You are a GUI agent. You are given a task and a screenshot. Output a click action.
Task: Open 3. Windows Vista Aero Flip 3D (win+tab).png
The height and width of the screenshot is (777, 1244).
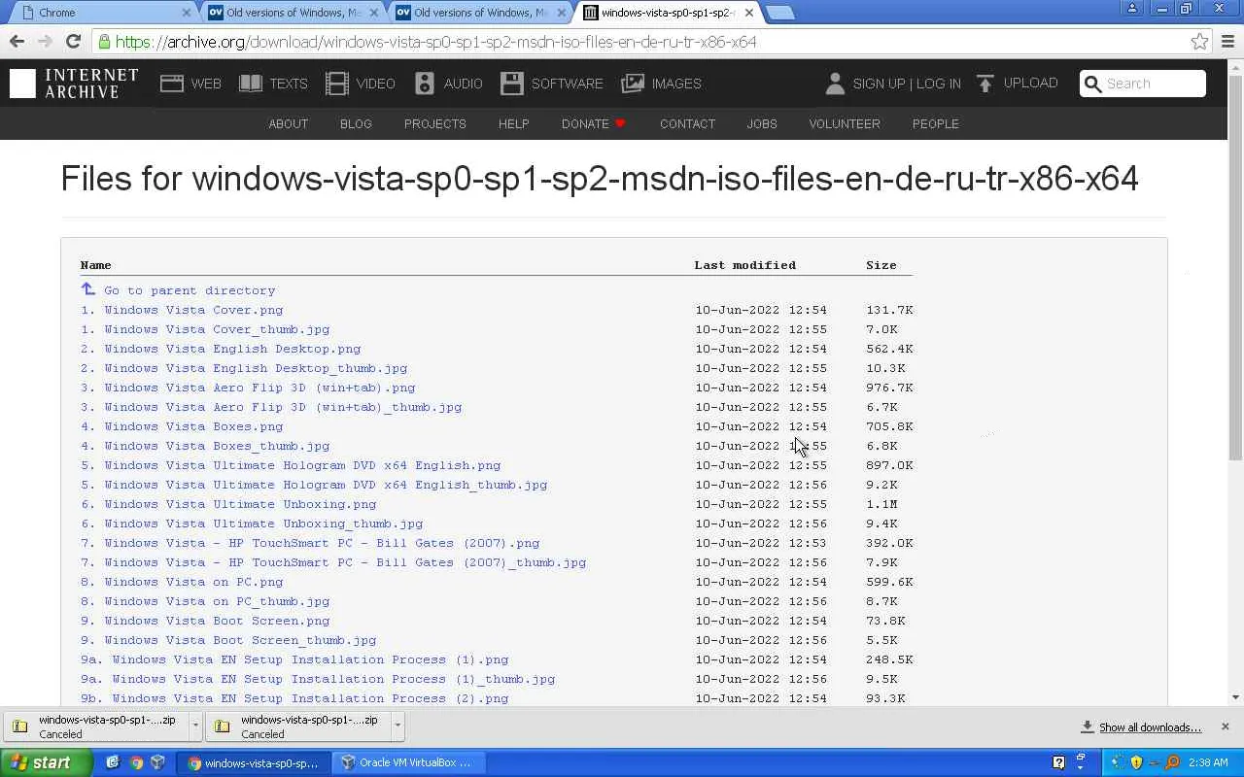click(x=248, y=388)
